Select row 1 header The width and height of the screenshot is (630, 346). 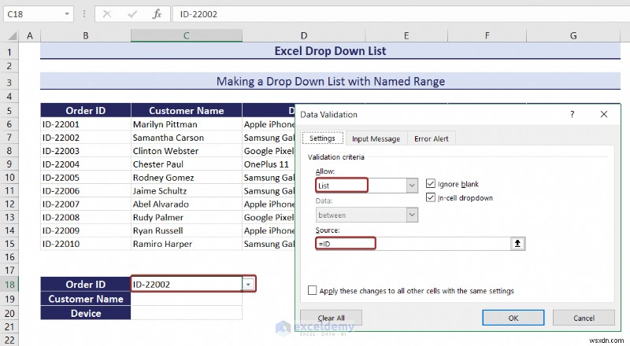(9, 52)
